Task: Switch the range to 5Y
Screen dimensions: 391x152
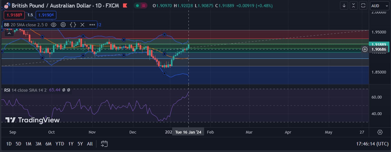Action: [x=80, y=144]
